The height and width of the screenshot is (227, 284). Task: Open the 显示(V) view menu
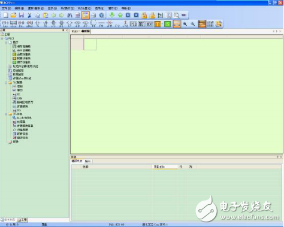coord(52,8)
